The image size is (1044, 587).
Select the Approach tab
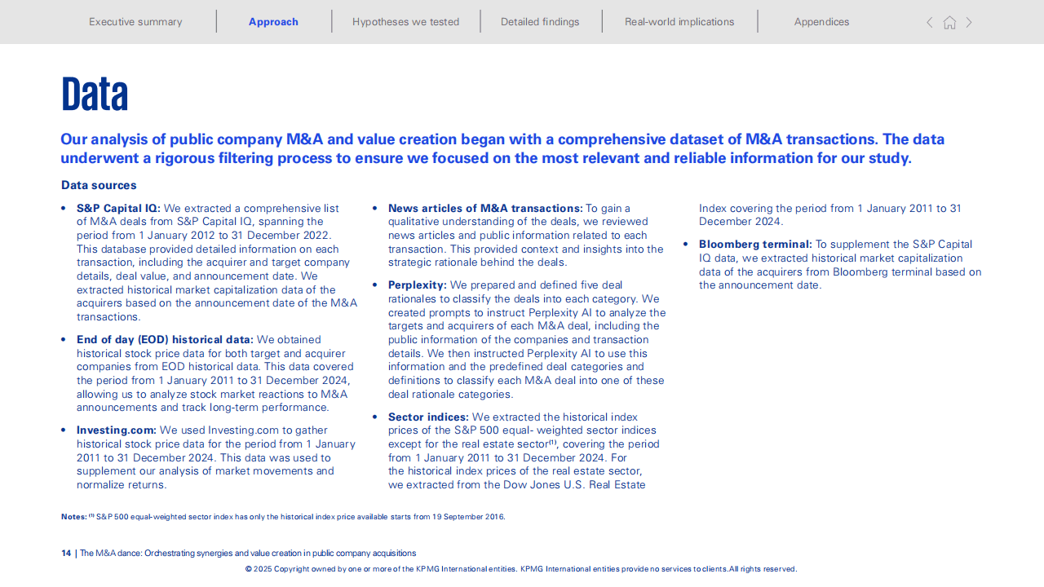tap(273, 22)
